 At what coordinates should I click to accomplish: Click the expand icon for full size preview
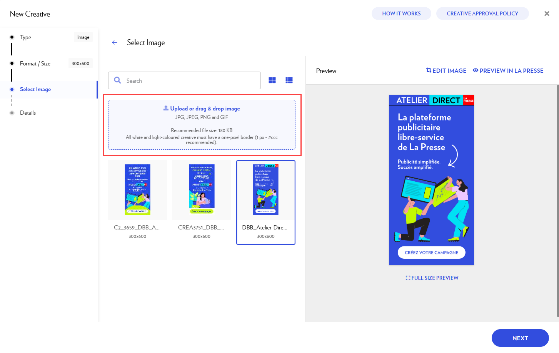pyautogui.click(x=408, y=278)
